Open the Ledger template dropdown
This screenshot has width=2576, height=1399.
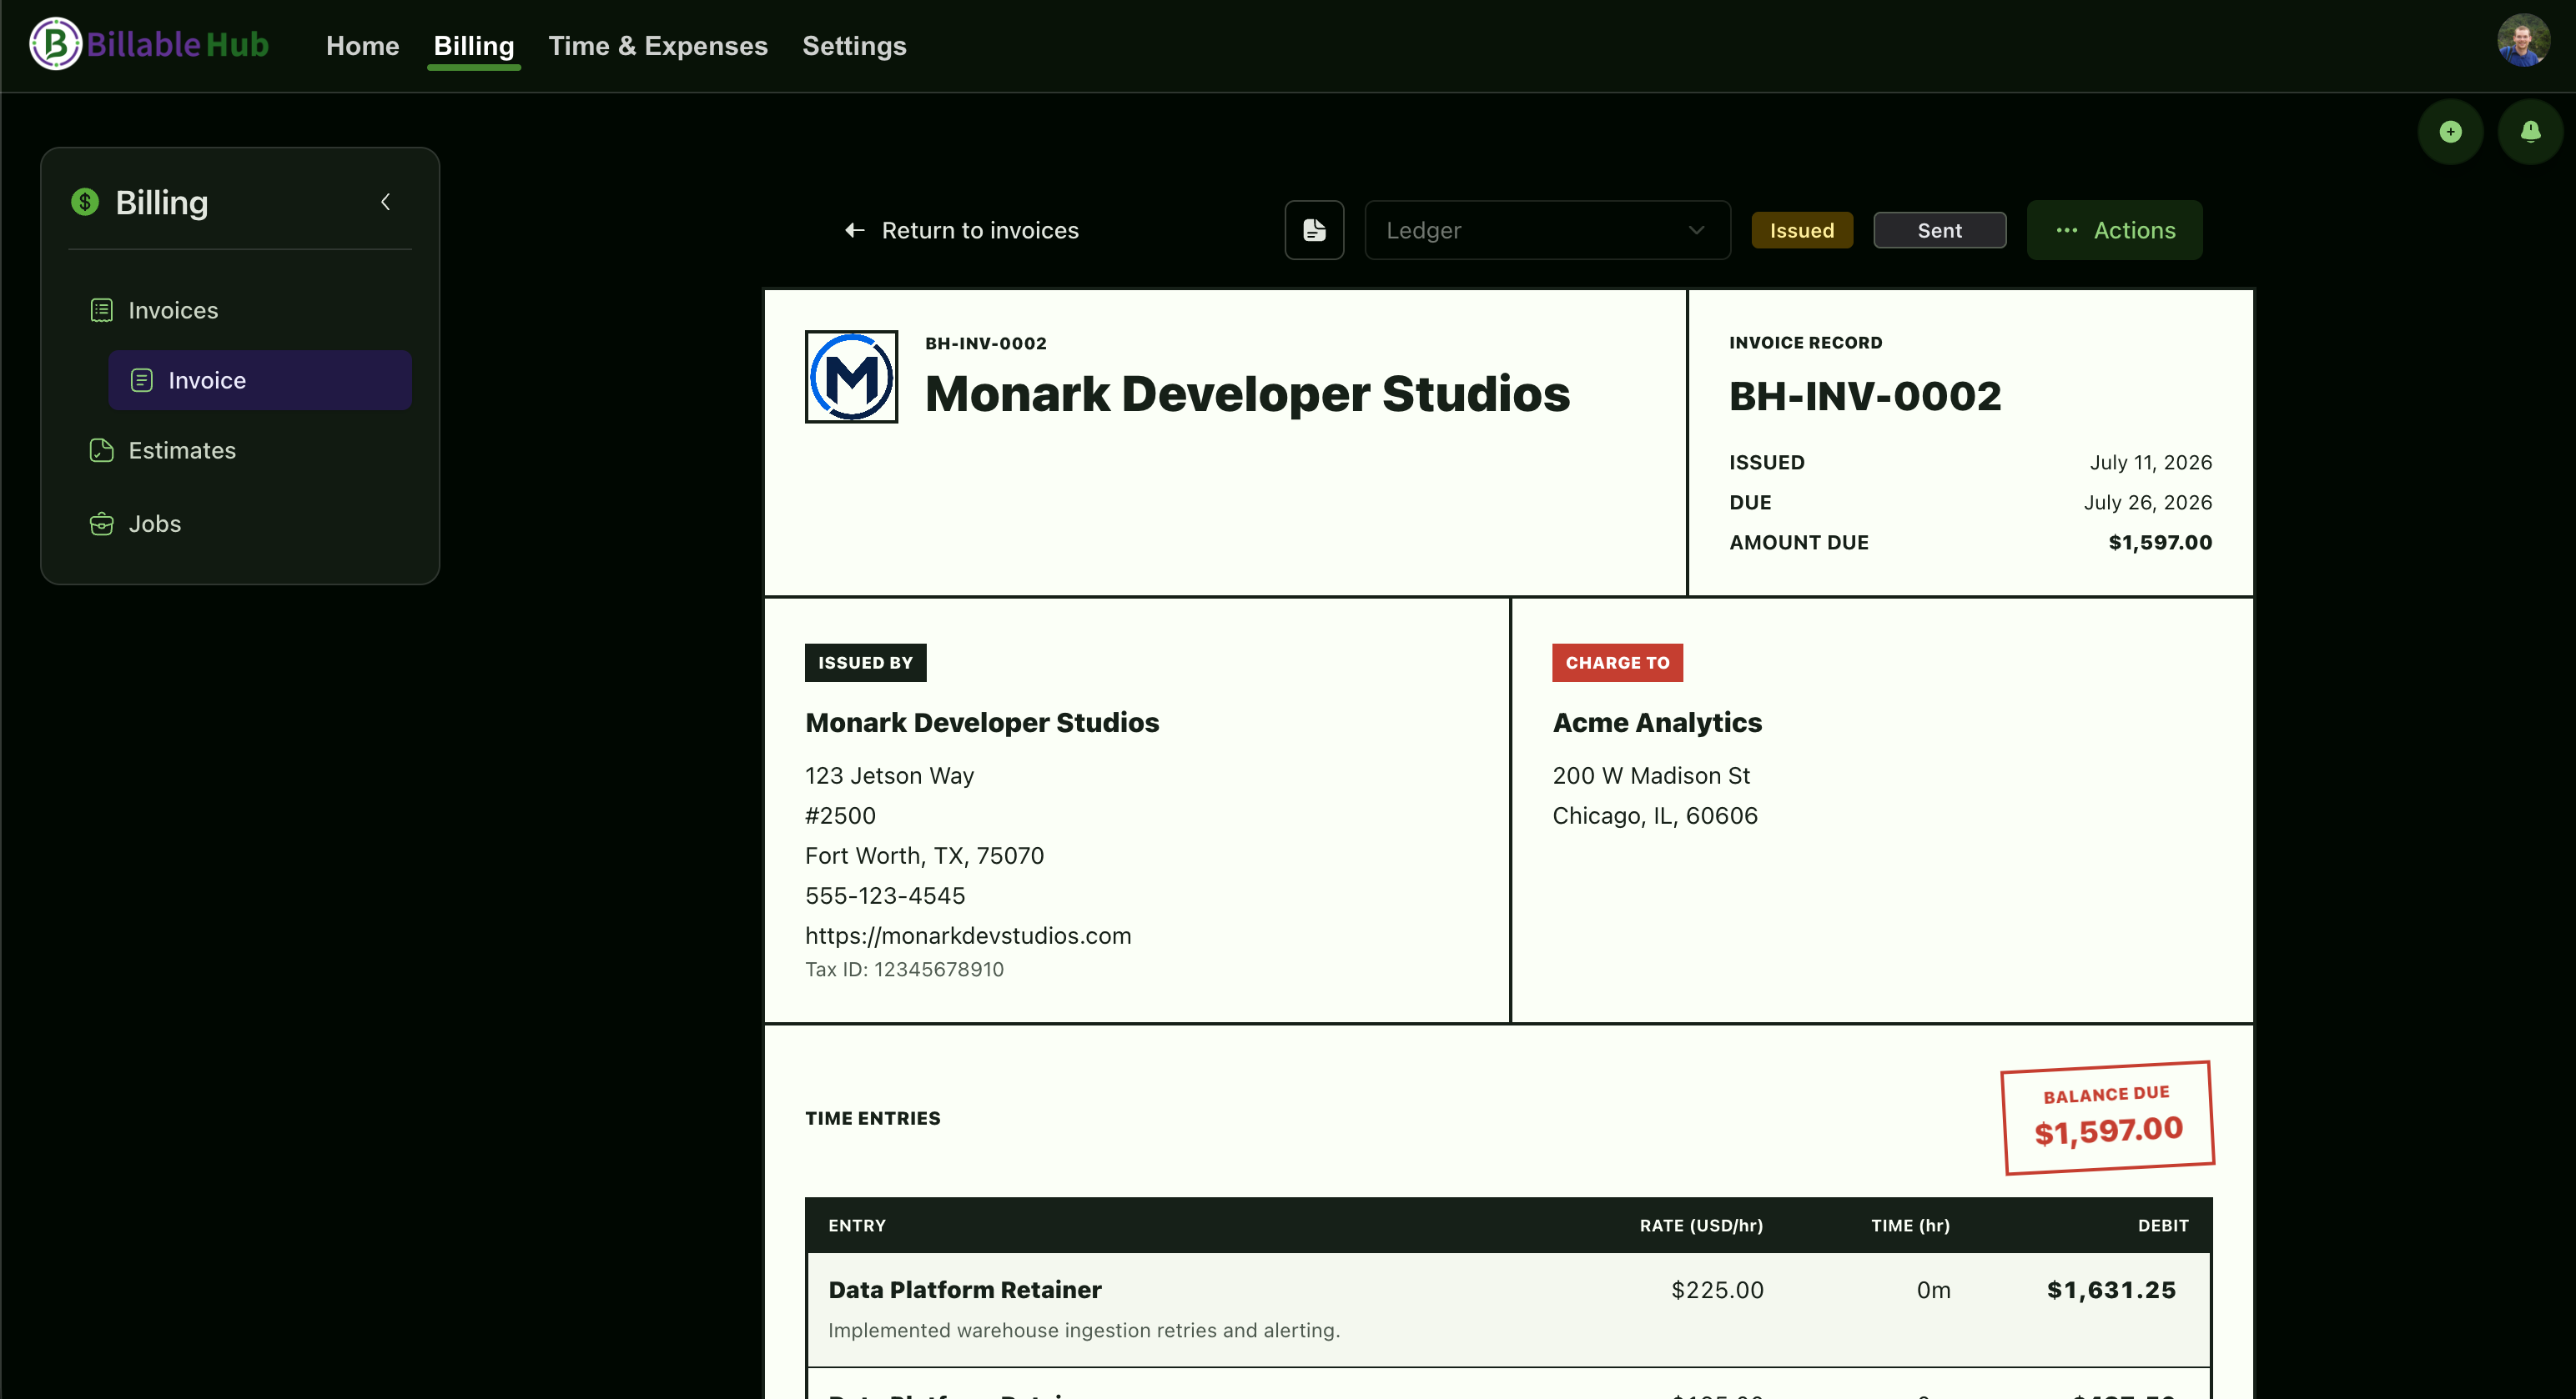pyautogui.click(x=1547, y=231)
